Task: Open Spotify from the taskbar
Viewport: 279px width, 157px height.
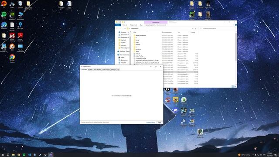Action: 24,155
